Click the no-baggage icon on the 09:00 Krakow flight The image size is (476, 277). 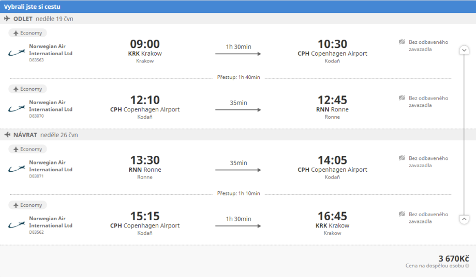coord(401,42)
